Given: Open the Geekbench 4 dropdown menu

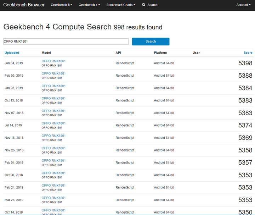Looking at the screenshot, I should pyautogui.click(x=89, y=5).
